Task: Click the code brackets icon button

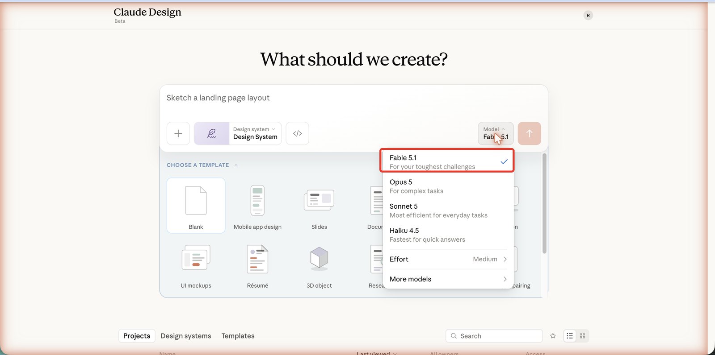Action: pyautogui.click(x=298, y=133)
